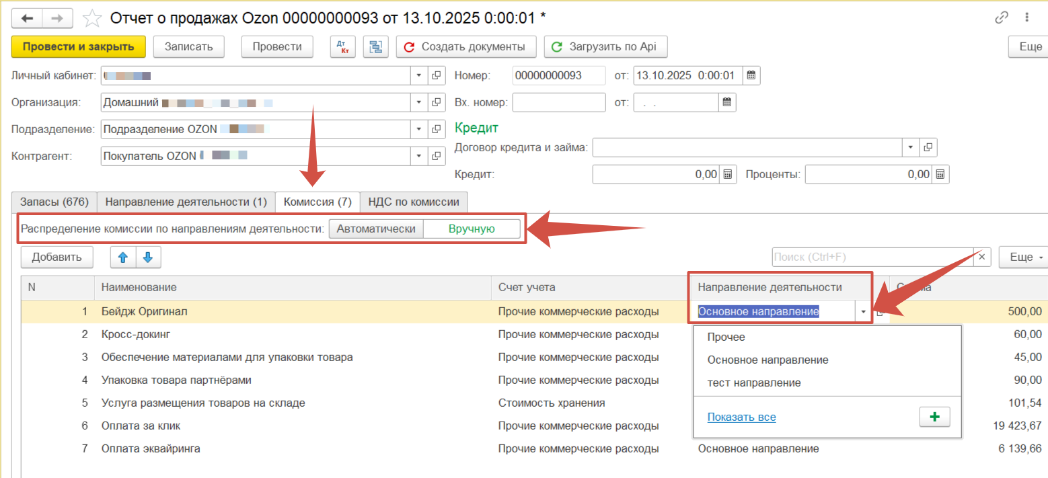Open the Еще menu above the table
1048x478 pixels.
click(1023, 257)
